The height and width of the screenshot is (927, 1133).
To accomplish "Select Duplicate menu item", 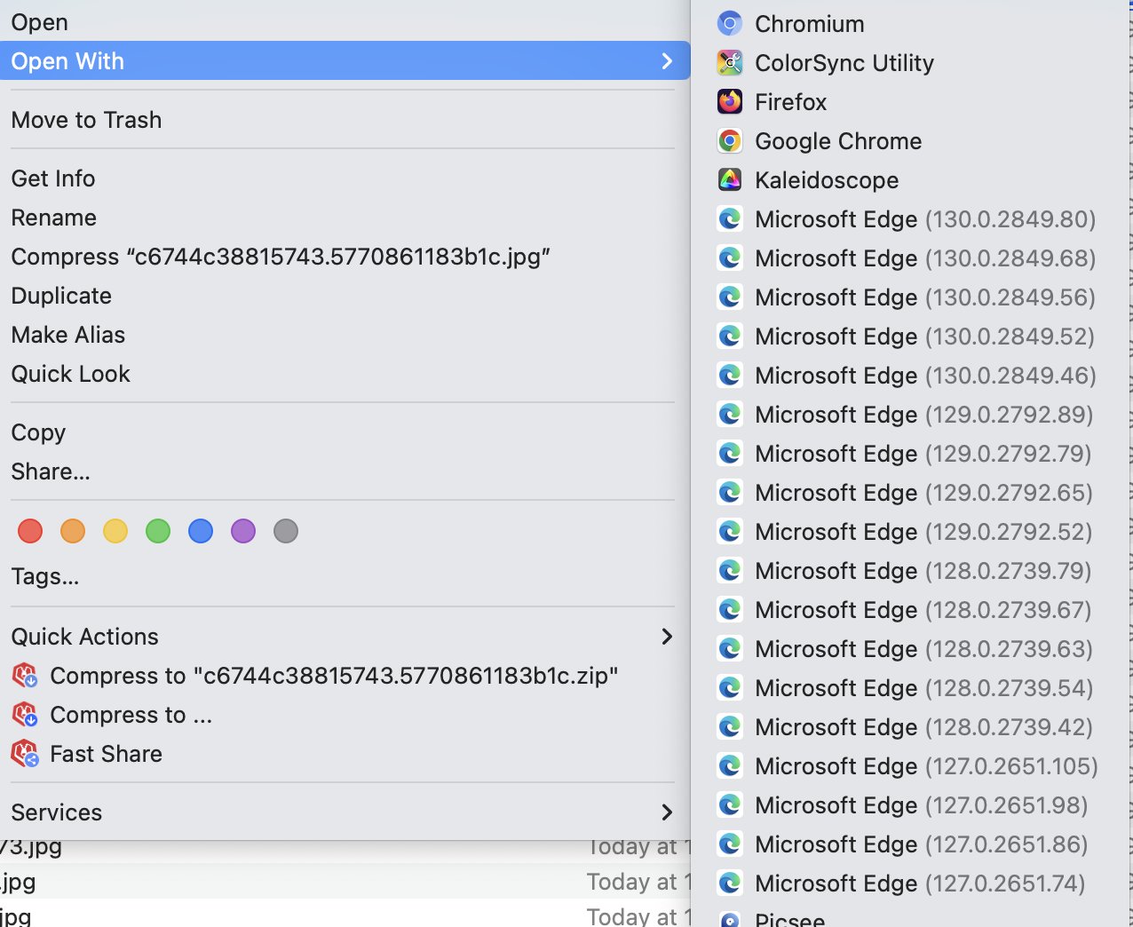I will pyautogui.click(x=345, y=296).
